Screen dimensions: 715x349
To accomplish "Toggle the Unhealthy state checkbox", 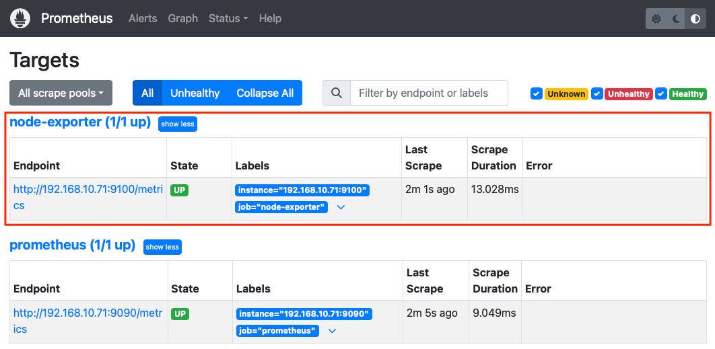I will click(597, 94).
